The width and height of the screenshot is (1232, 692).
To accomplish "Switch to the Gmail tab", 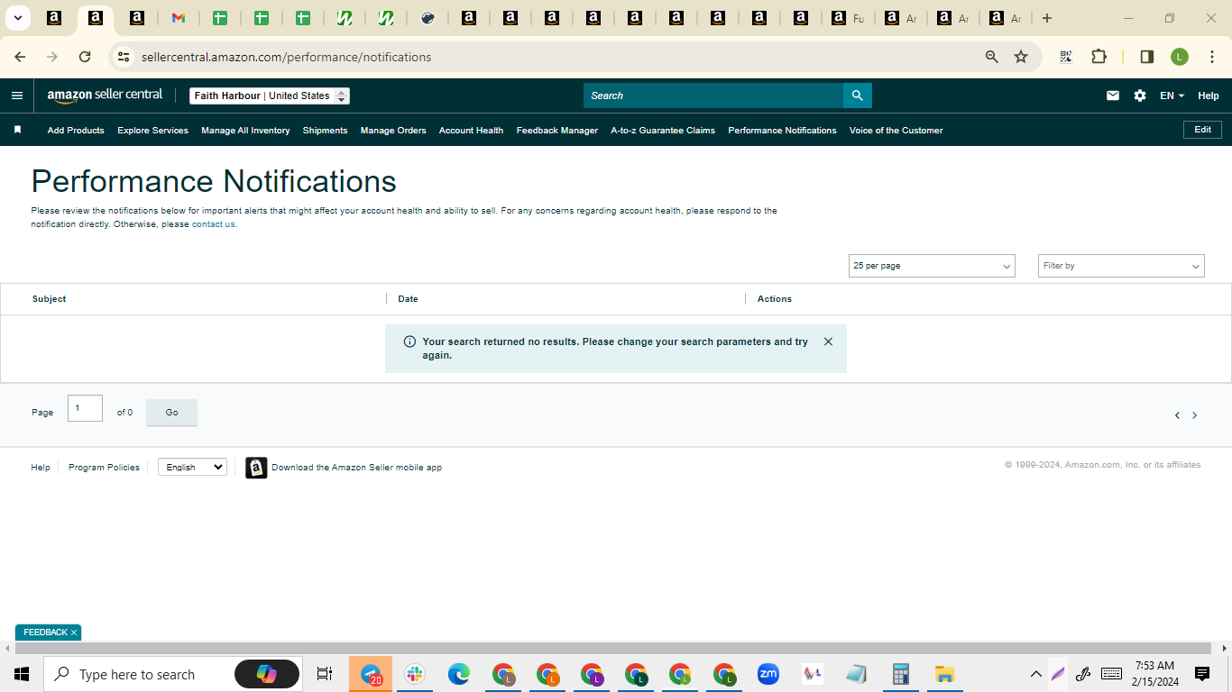I will pyautogui.click(x=179, y=18).
